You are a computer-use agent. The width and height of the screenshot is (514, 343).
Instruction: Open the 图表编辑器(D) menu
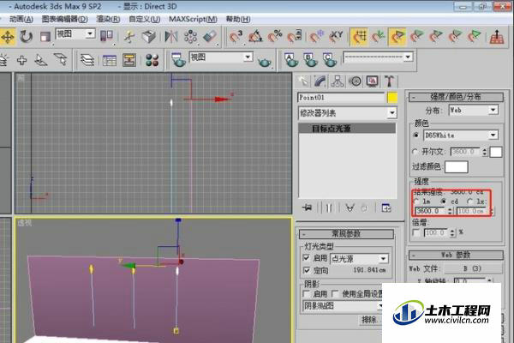tap(64, 19)
